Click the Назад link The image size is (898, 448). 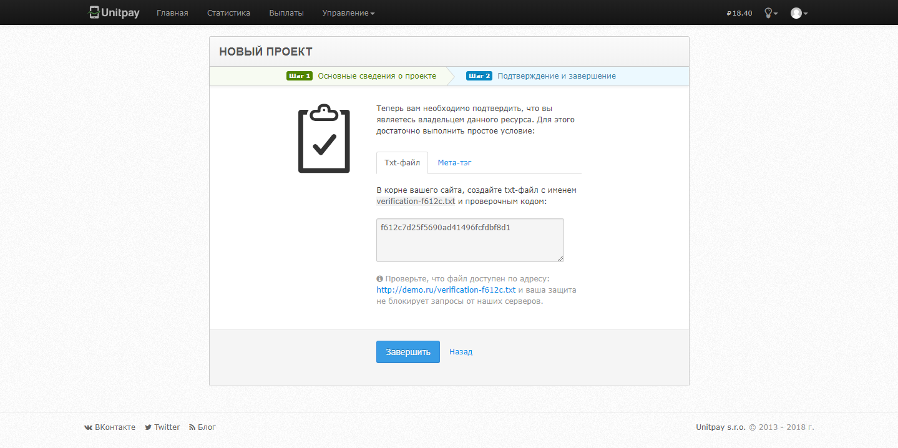pos(461,352)
